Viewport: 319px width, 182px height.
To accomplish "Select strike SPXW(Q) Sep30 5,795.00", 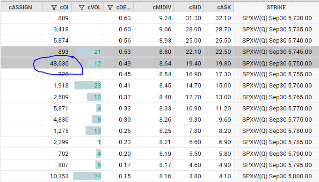I will pos(277,165).
